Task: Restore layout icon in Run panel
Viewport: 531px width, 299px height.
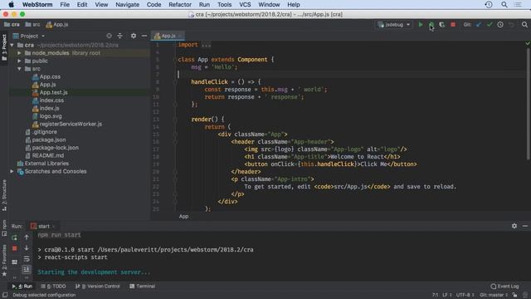Action: coord(14,262)
